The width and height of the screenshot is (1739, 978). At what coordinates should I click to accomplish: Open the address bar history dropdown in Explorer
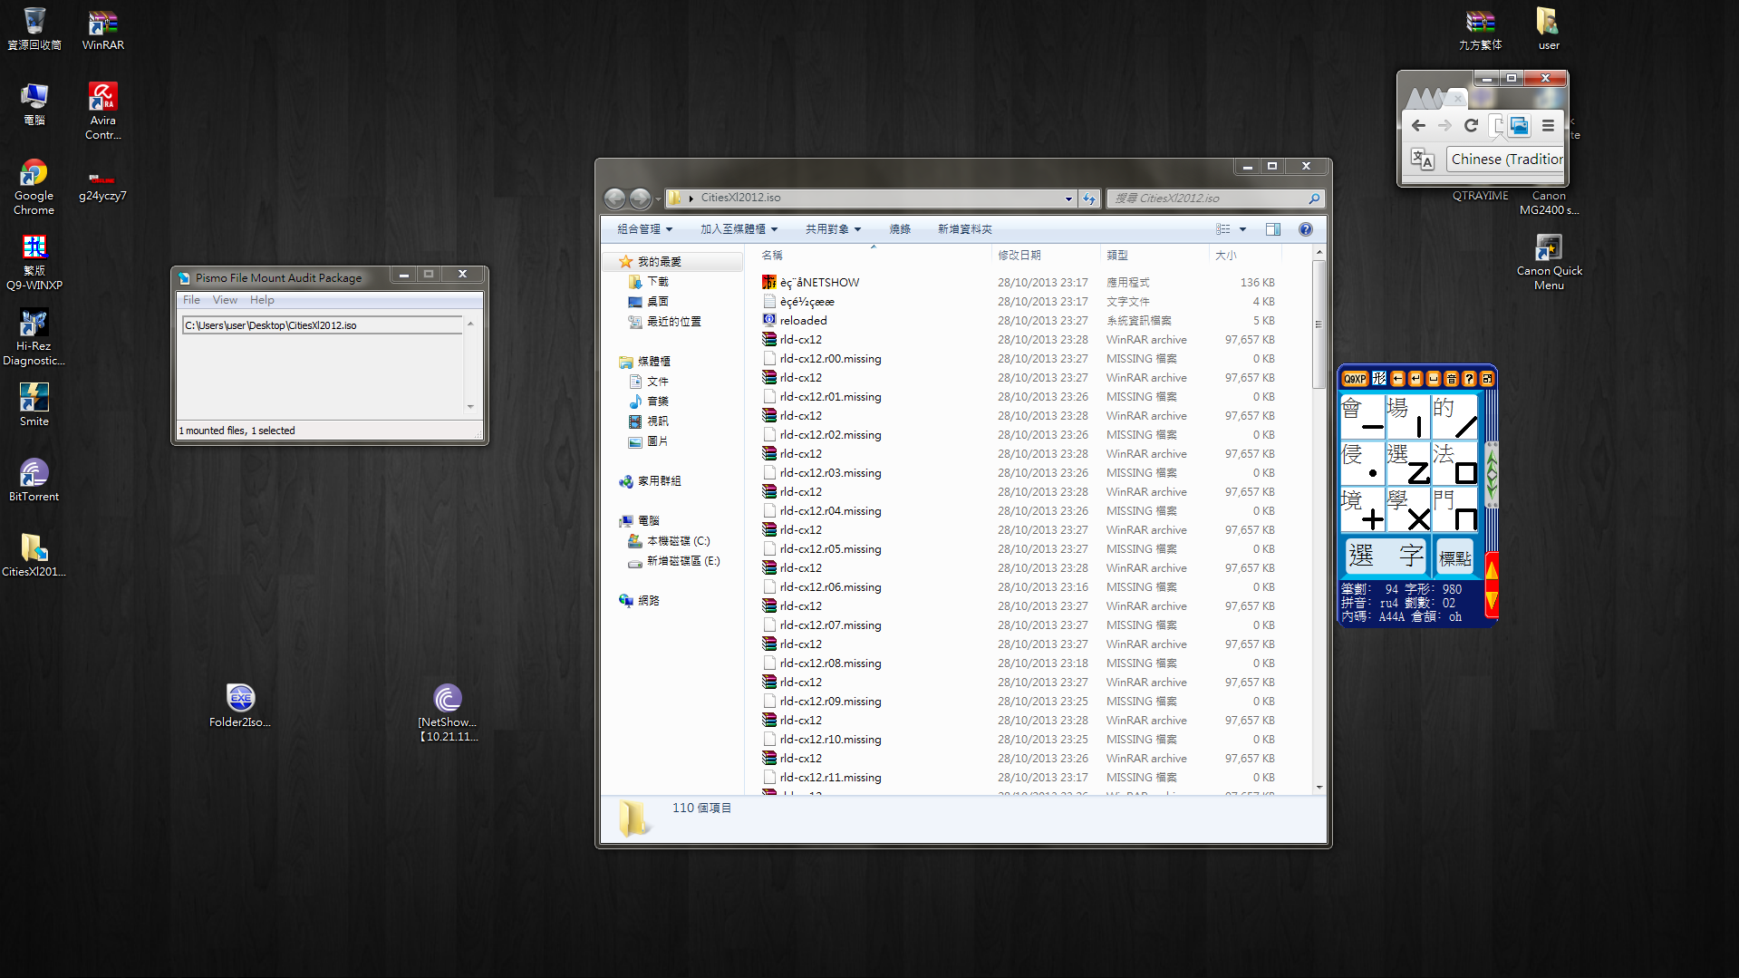[1068, 199]
